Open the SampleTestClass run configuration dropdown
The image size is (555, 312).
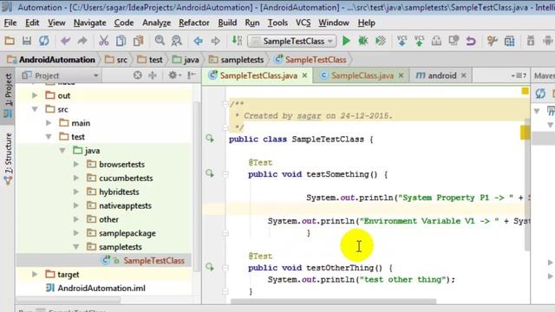pos(292,41)
